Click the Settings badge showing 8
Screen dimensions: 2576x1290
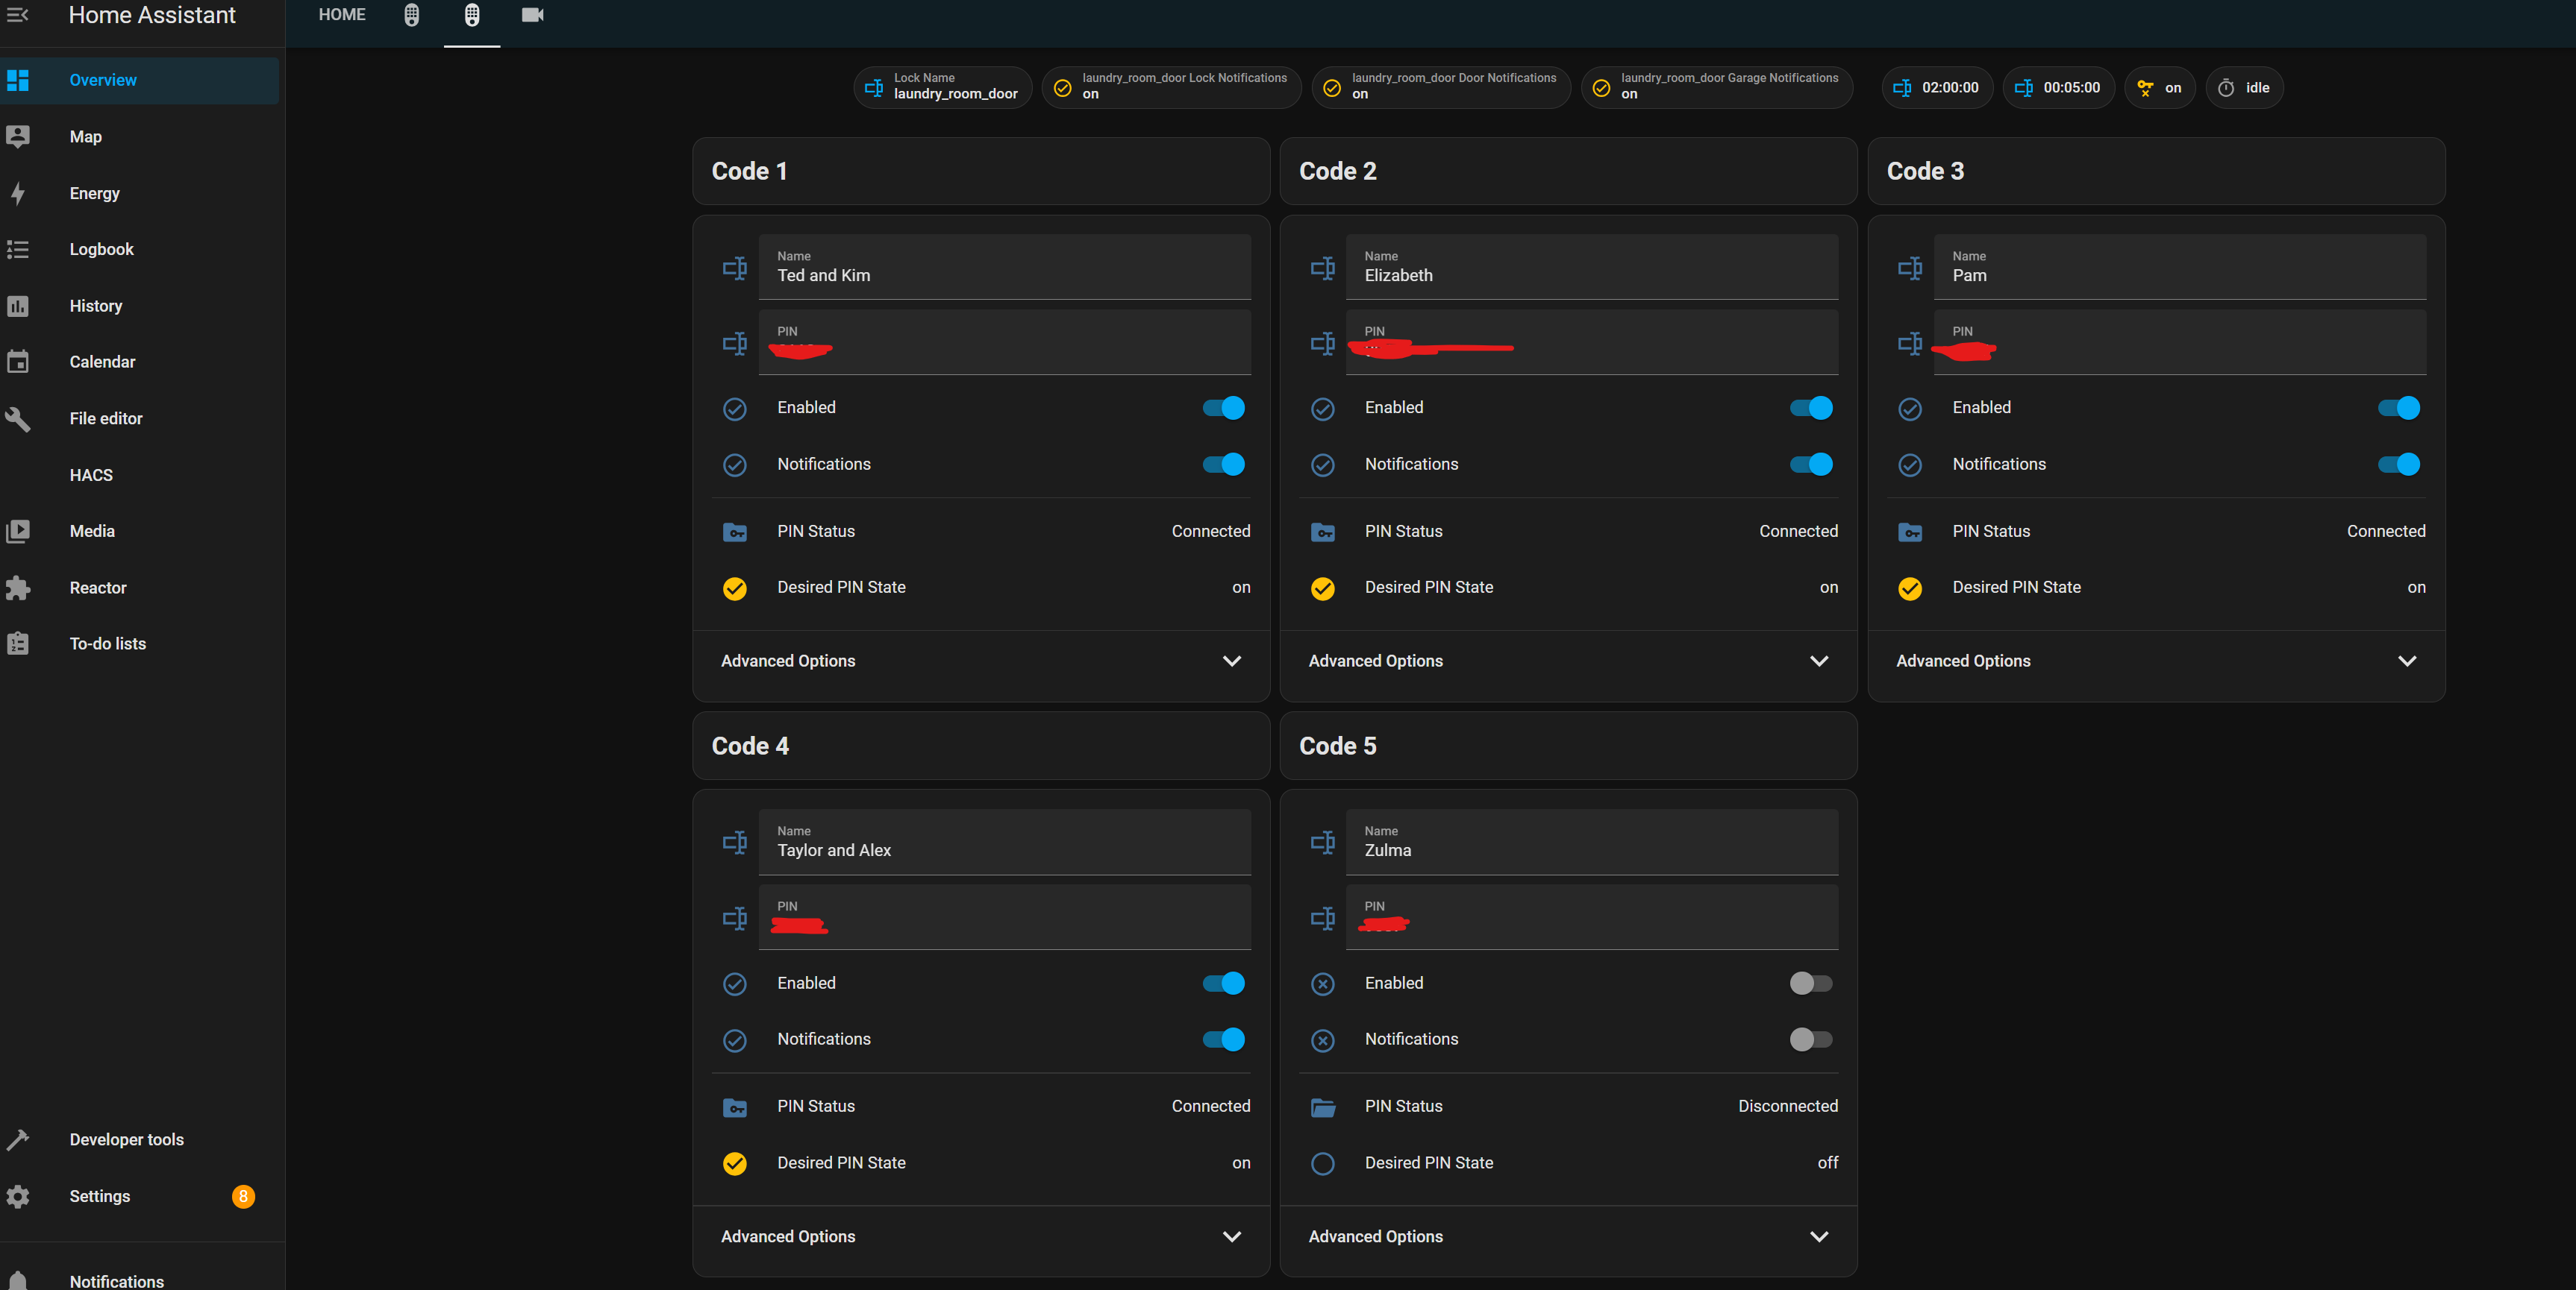[x=243, y=1196]
